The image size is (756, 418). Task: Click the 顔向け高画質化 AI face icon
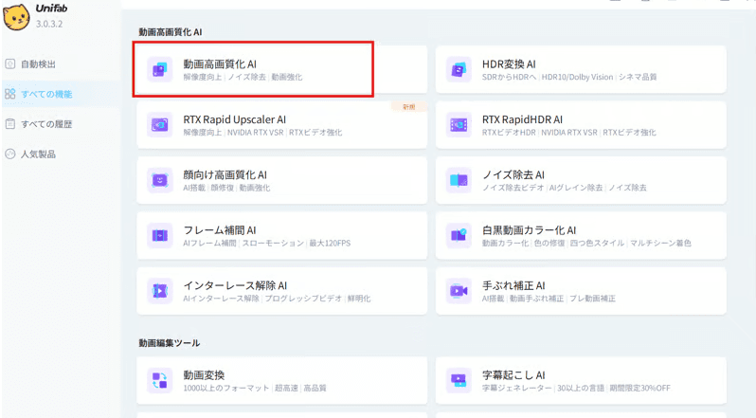click(159, 180)
